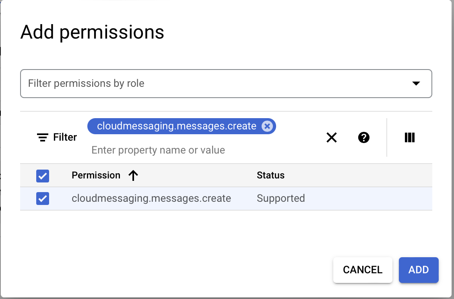Screen dimensions: 454x299
Task: Uncheck the cloudmessaging.messages.create row checkbox
Action: point(42,198)
